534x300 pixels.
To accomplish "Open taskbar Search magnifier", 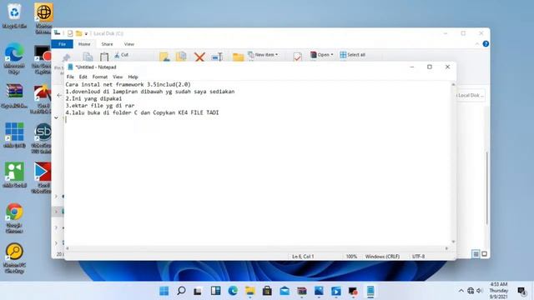I will [x=181, y=291].
